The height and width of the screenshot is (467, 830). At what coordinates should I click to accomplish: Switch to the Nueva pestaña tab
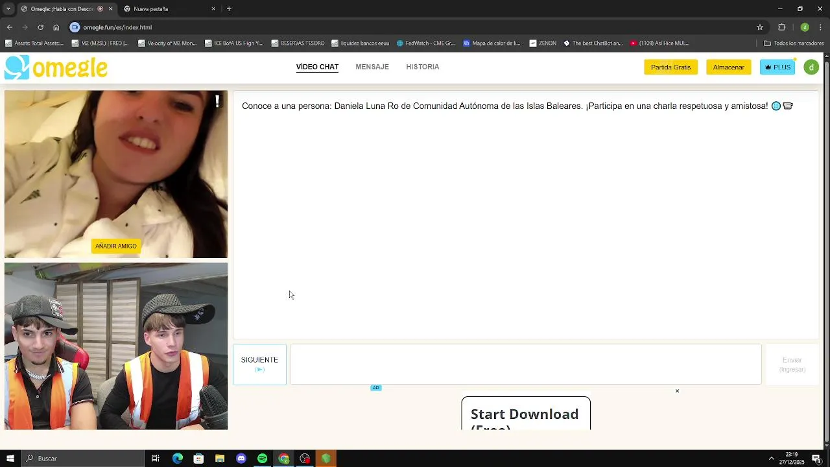[x=170, y=8]
